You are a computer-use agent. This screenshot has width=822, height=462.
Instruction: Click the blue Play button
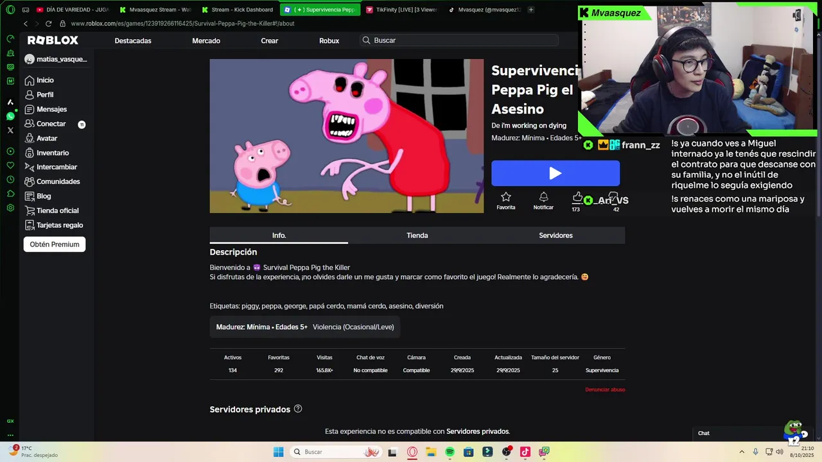pos(555,173)
